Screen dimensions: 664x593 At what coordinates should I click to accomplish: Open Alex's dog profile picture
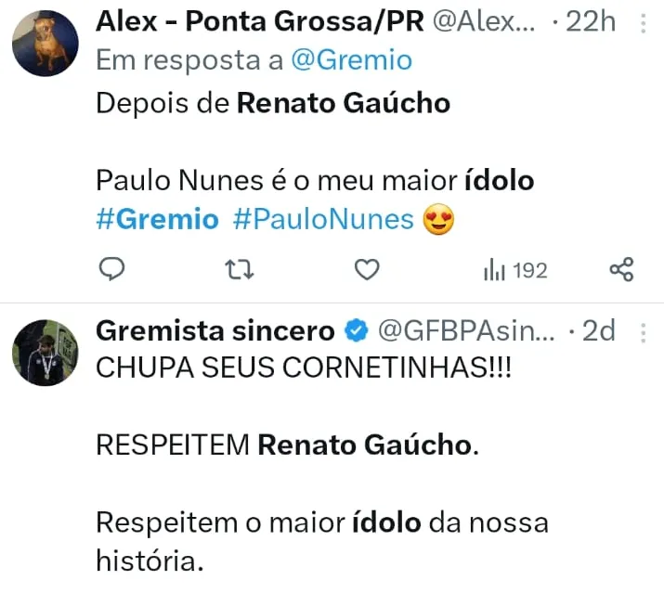pyautogui.click(x=46, y=45)
